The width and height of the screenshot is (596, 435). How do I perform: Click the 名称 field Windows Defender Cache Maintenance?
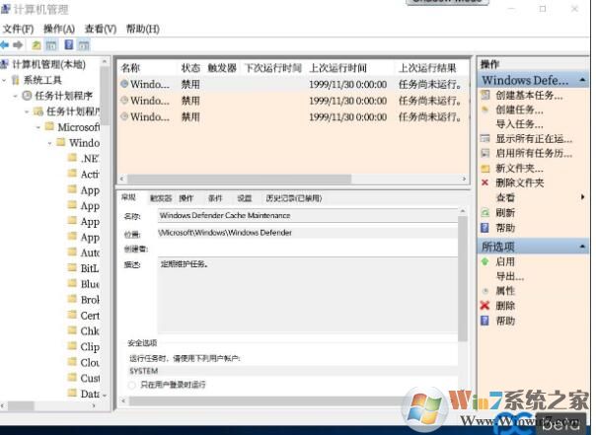coord(308,215)
